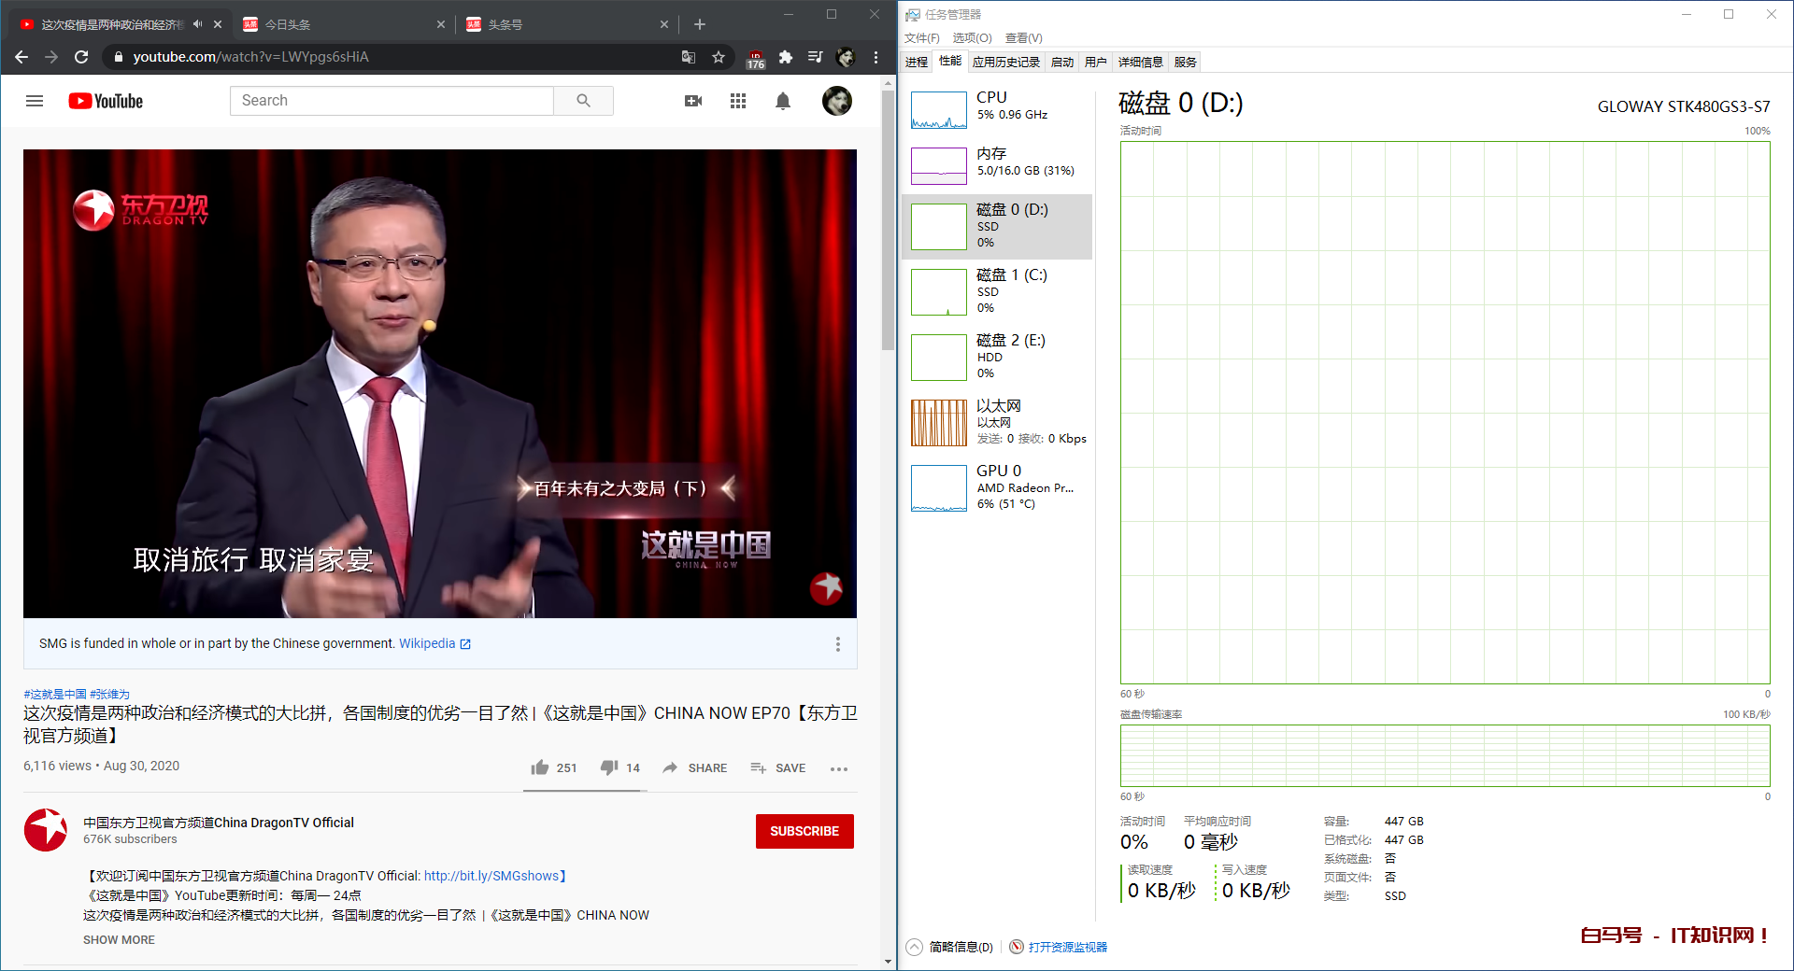Open YouTube notifications bell
This screenshot has height=971, width=1794.
click(x=783, y=101)
